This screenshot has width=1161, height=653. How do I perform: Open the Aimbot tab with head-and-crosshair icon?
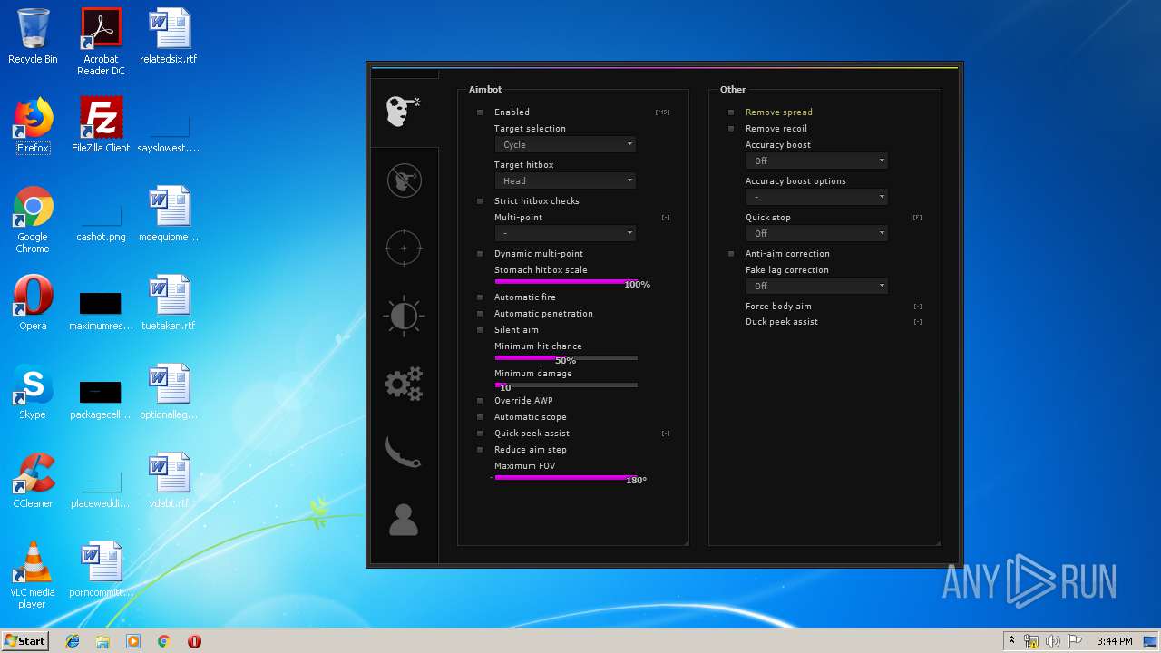coord(404,111)
